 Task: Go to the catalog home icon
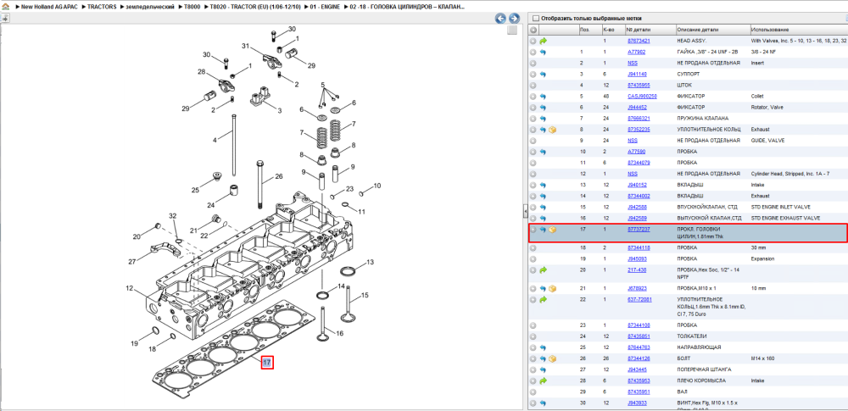[x=6, y=7]
